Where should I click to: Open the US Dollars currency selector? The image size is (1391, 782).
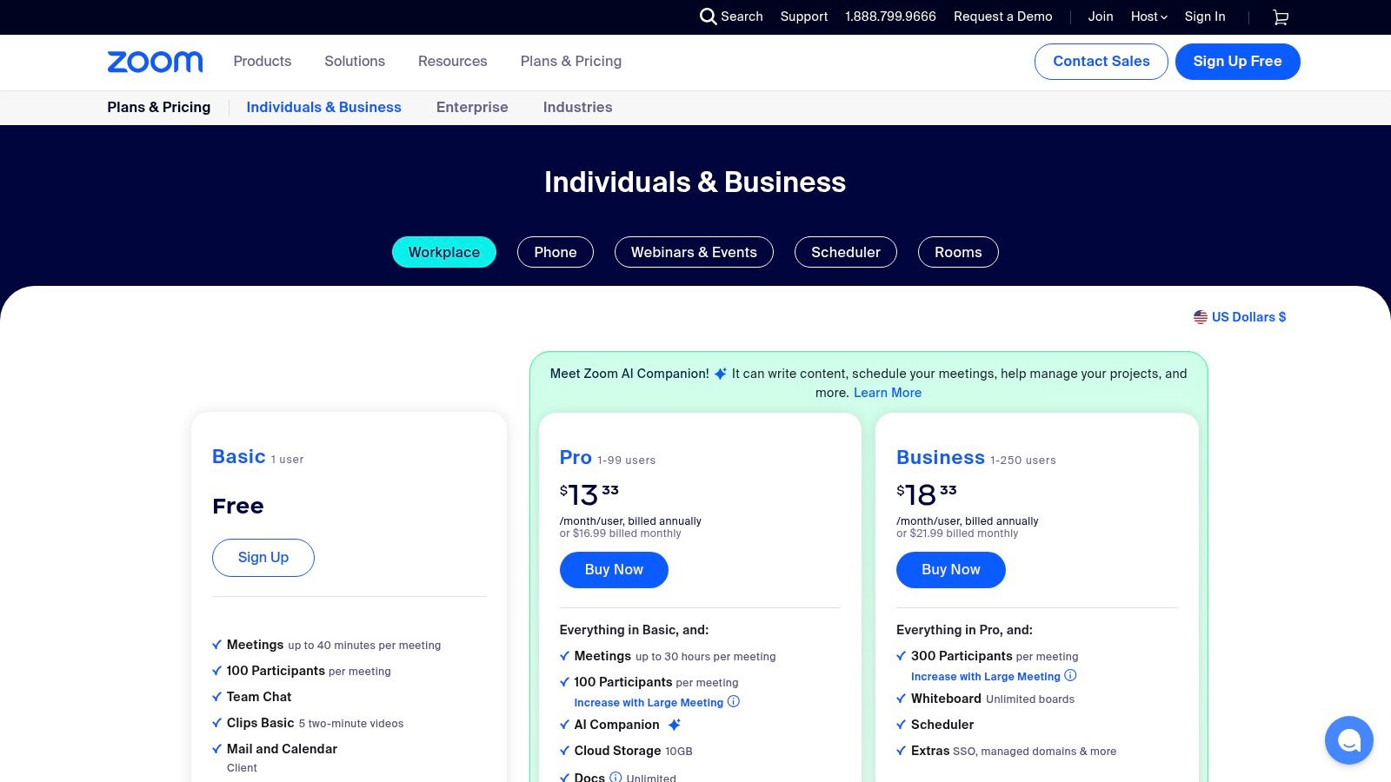tap(1248, 316)
